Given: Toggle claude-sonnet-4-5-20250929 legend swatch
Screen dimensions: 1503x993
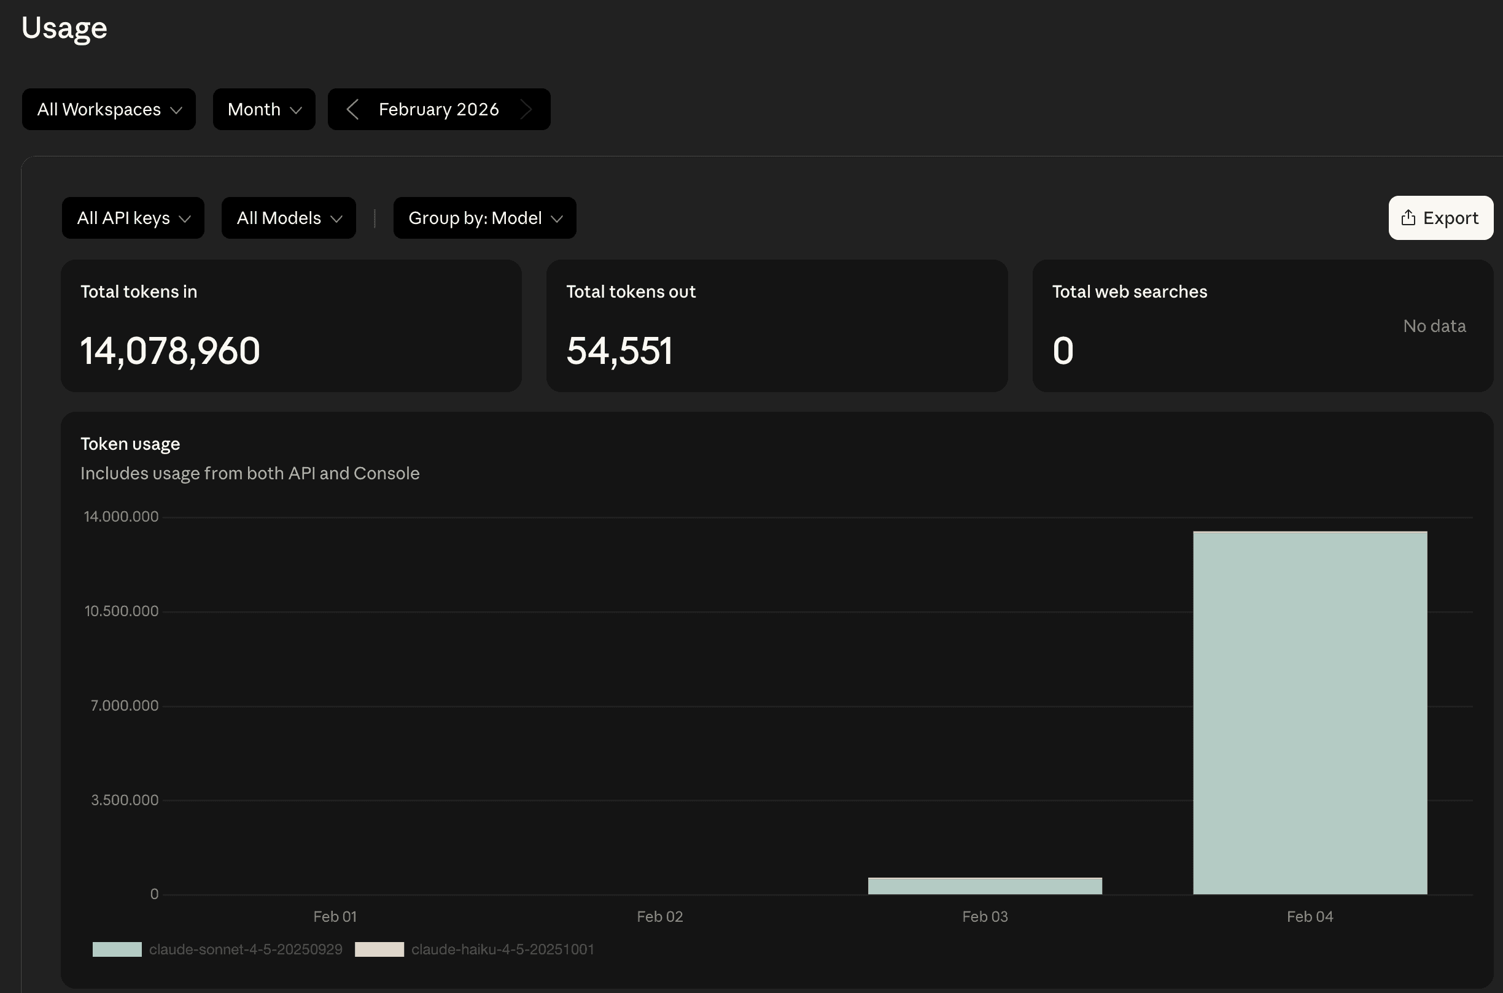Looking at the screenshot, I should 117,949.
